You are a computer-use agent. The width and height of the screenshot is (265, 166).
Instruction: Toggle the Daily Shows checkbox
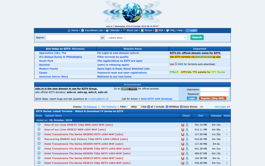[182, 106]
